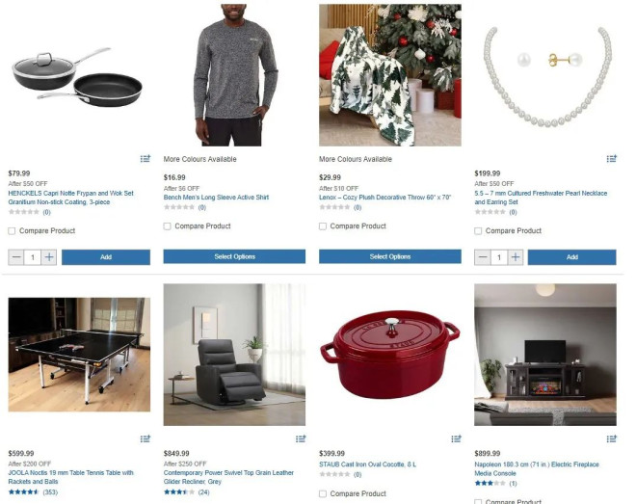The width and height of the screenshot is (636, 504).
Task: Check Compare Product for HENCKELS frypan set
Action: [x=12, y=230]
